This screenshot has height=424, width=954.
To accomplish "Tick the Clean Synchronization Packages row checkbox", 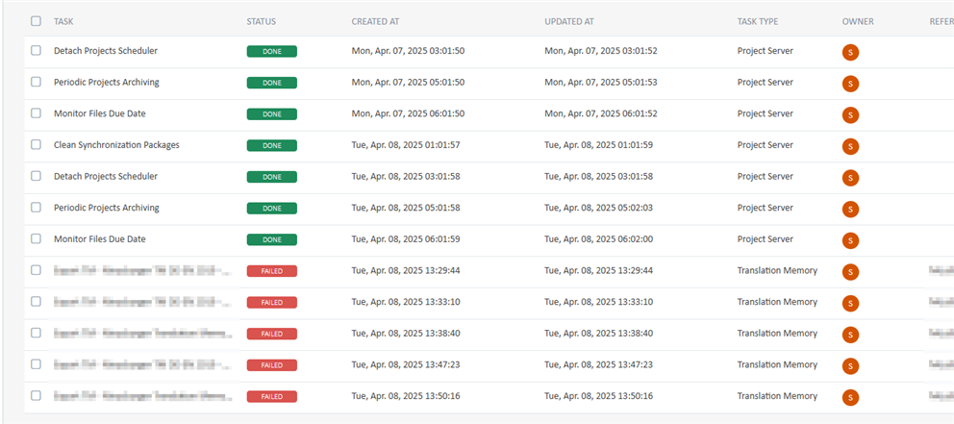I will [x=36, y=145].
